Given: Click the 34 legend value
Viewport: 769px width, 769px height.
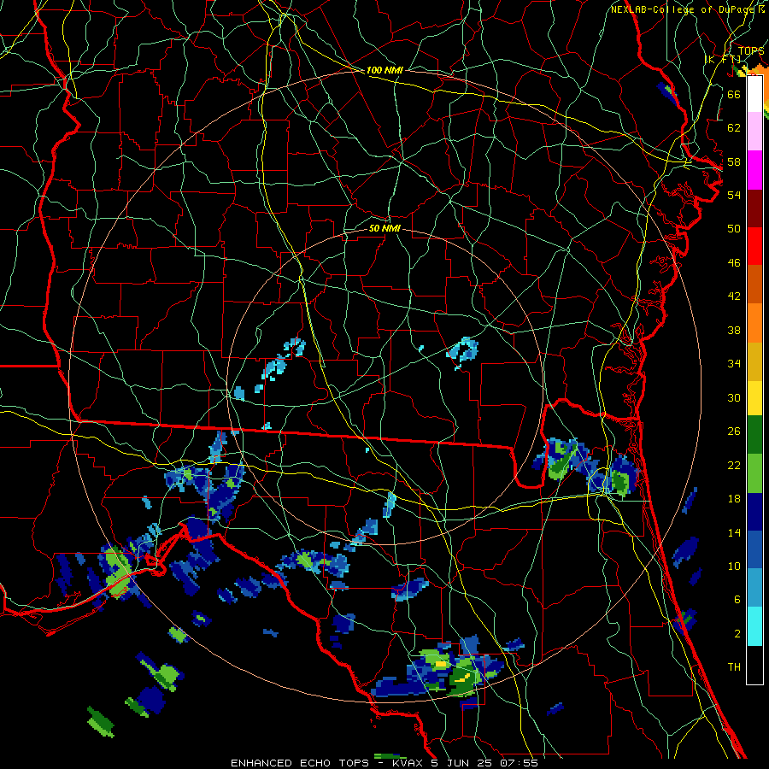Looking at the screenshot, I should coord(734,364).
